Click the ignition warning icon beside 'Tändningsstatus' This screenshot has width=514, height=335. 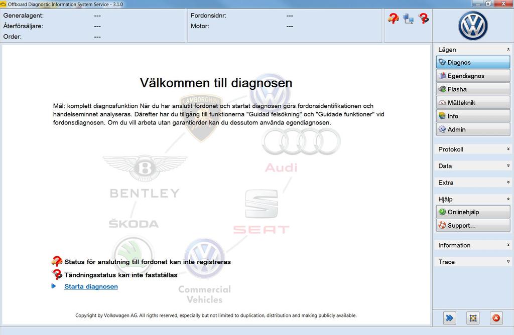coord(57,274)
